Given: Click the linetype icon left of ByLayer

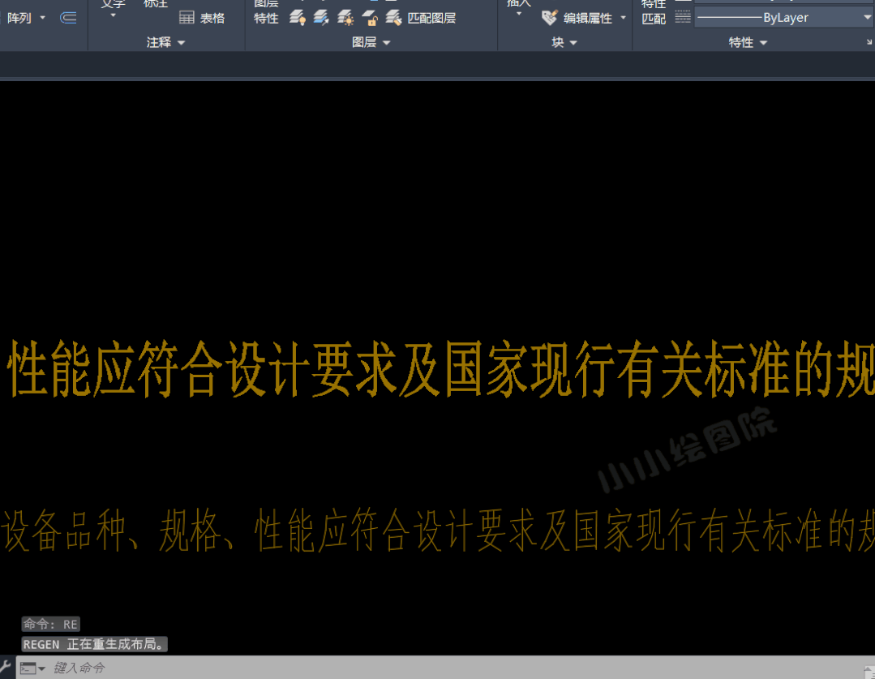Looking at the screenshot, I should click(683, 18).
